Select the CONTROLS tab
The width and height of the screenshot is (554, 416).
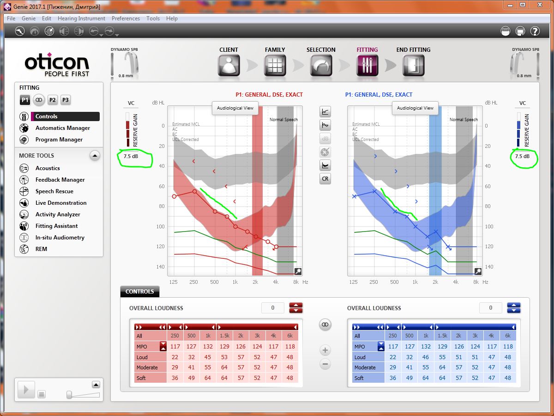point(140,292)
